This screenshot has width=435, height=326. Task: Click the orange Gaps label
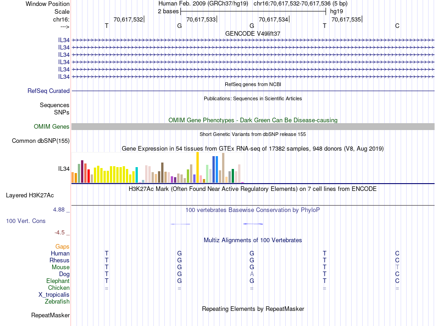62,247
